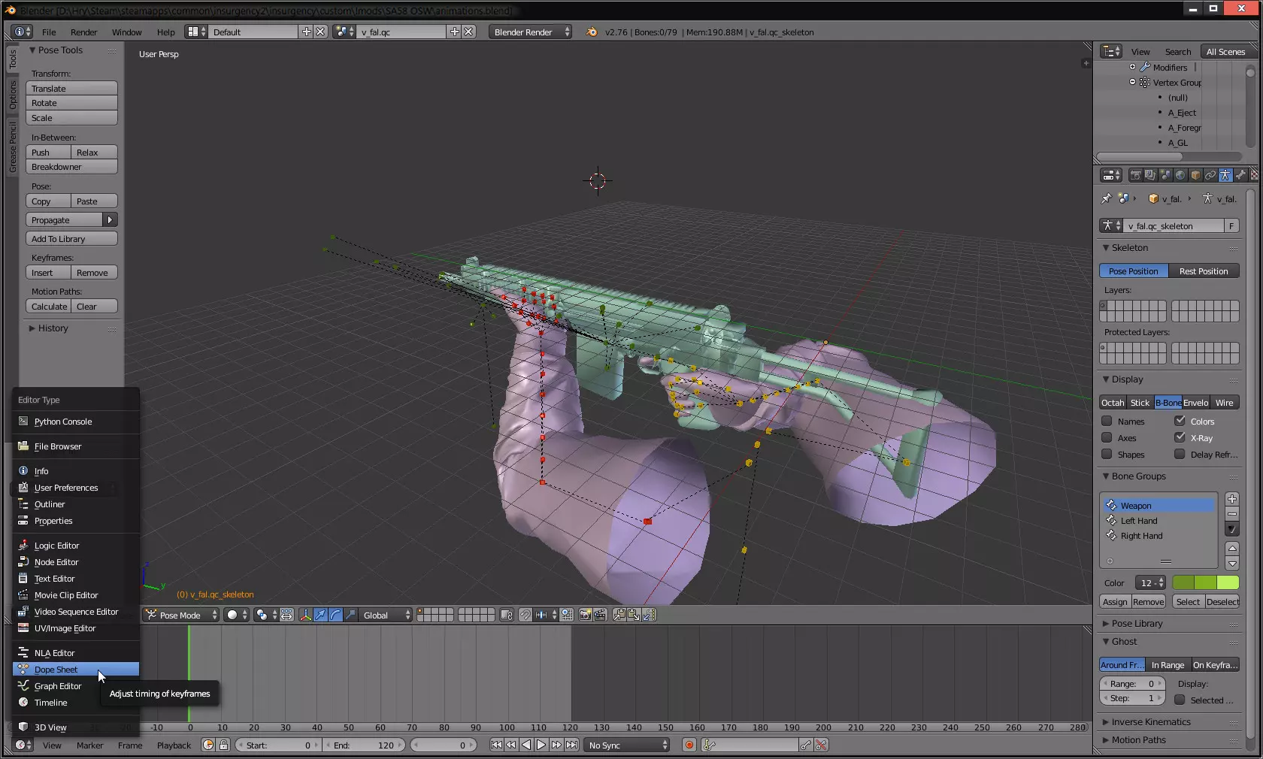Click the Rest Position button
This screenshot has width=1263, height=759.
1203,271
